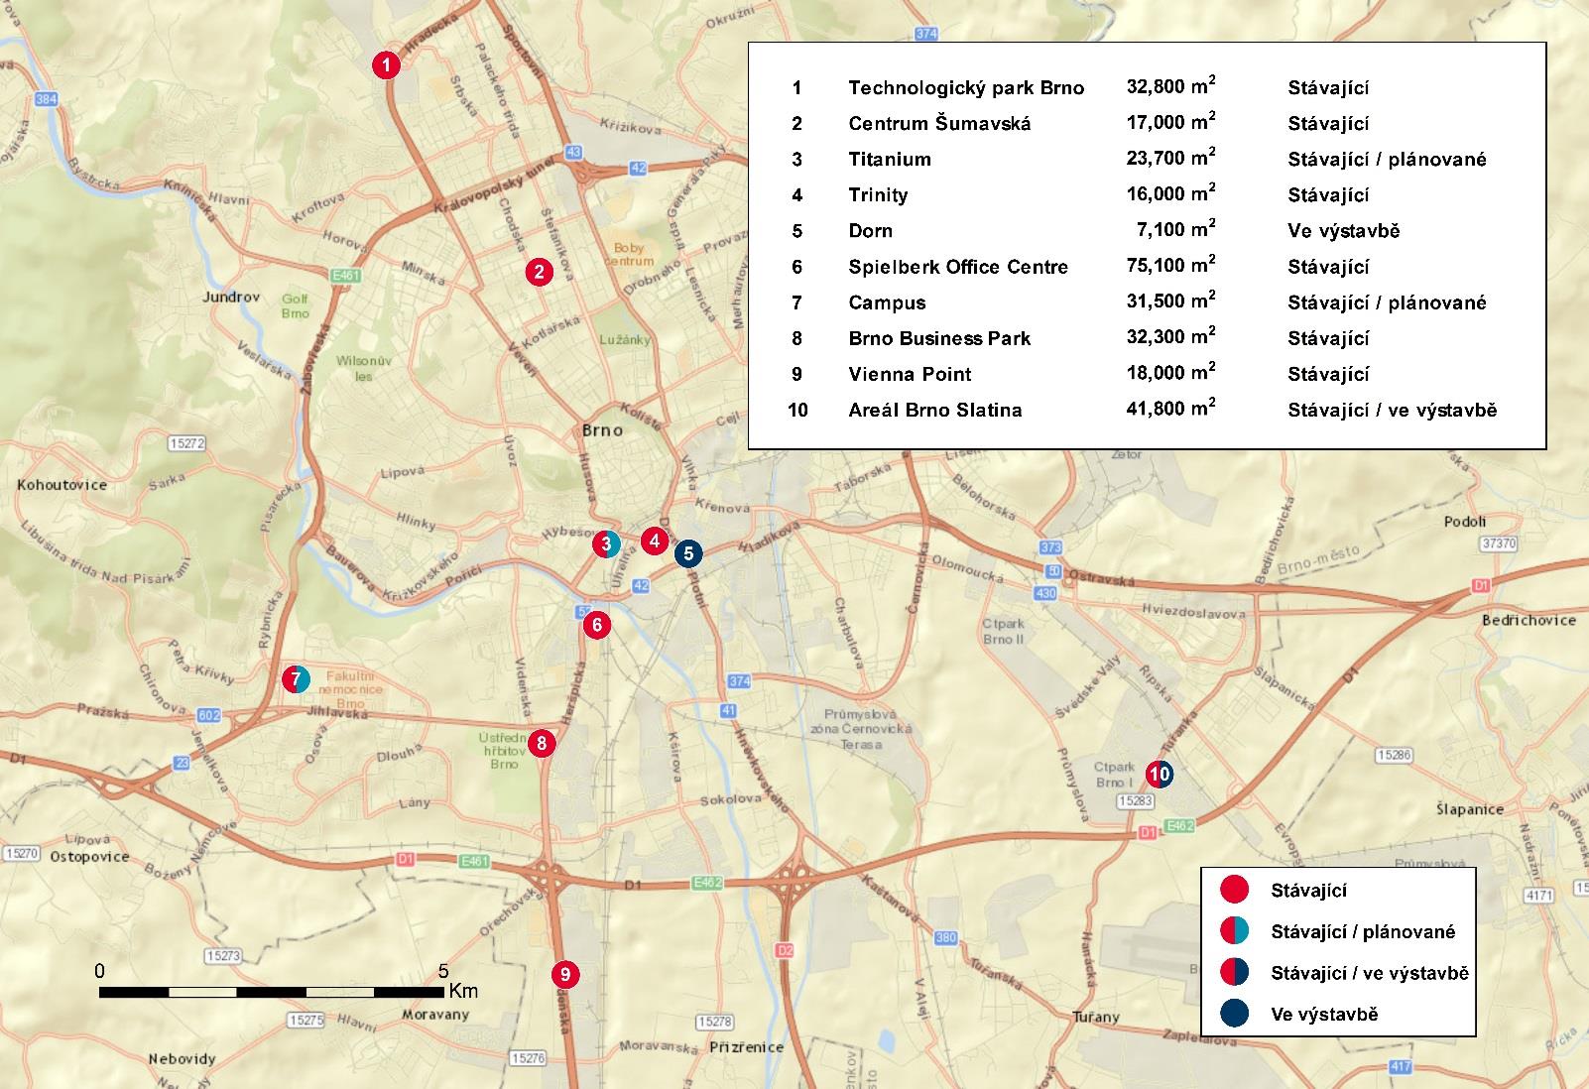Click the road shield 15272
1589x1089 pixels.
point(186,443)
